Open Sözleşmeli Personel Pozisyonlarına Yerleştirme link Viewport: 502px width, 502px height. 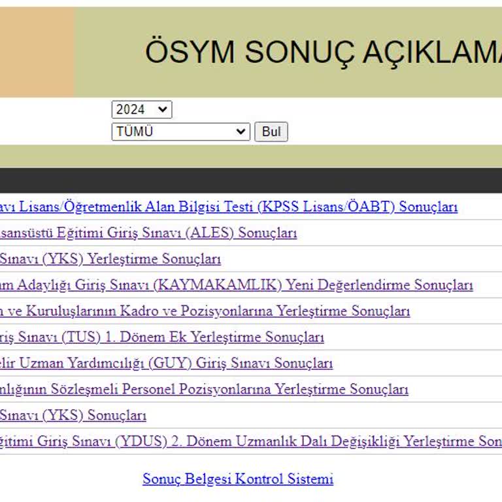204,390
